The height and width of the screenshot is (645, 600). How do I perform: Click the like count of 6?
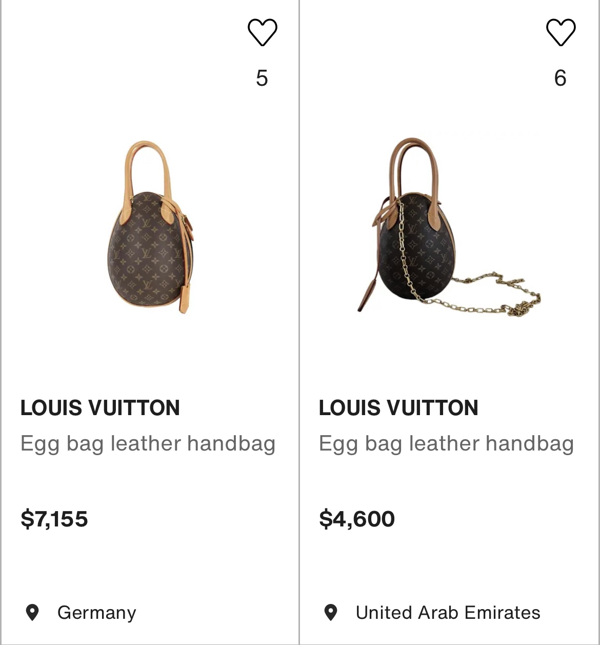pyautogui.click(x=561, y=78)
